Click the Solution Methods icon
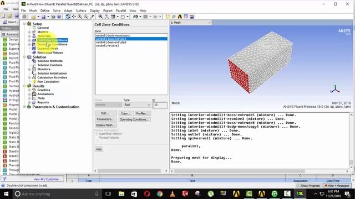 tap(34, 61)
